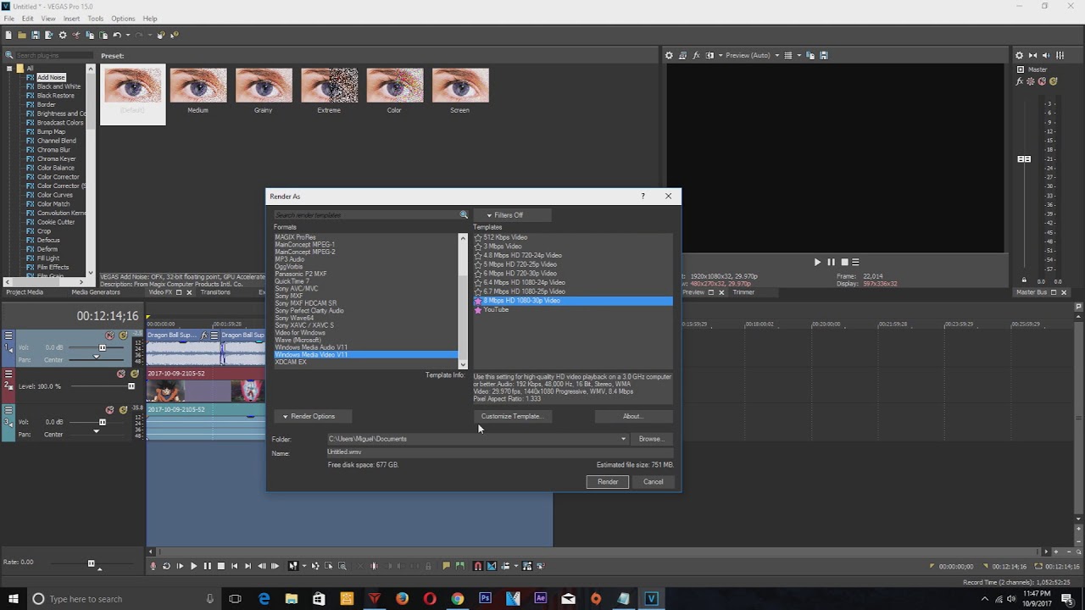
Task: Open the Insert menu
Action: [x=71, y=19]
